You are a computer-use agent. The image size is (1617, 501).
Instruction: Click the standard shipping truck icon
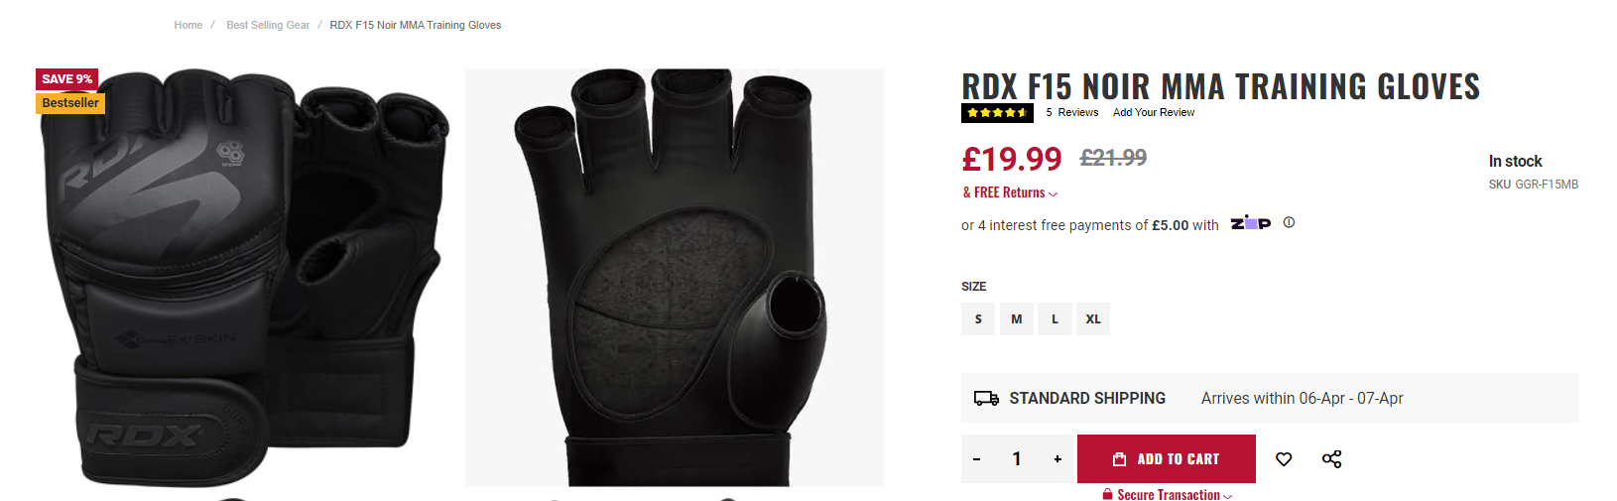click(x=986, y=399)
